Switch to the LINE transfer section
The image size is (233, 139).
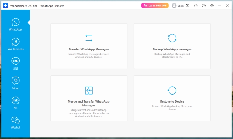(16, 64)
